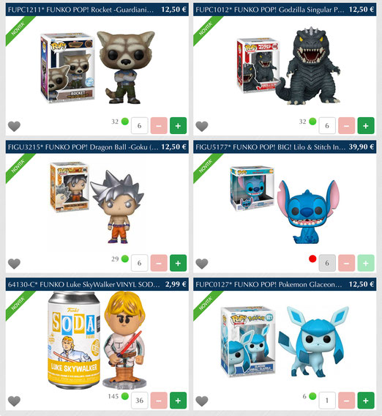Open the Glaceon Funko product image

tap(285, 342)
